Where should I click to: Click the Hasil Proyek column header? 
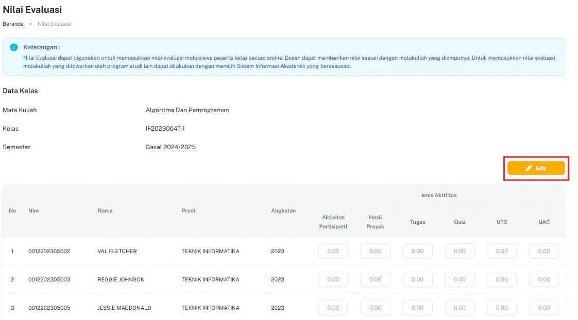[375, 222]
